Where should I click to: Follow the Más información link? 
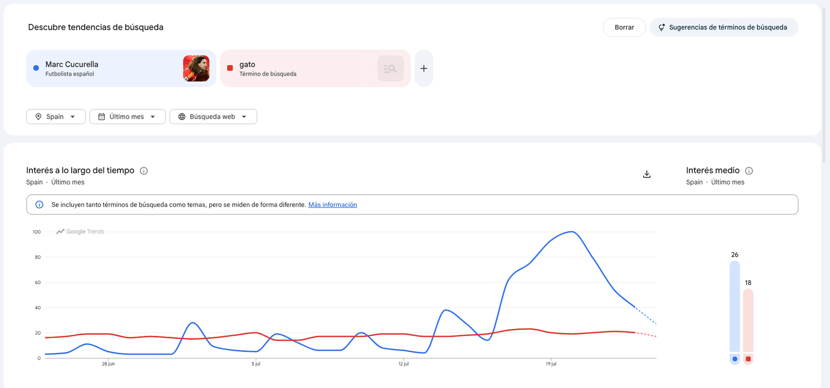333,205
